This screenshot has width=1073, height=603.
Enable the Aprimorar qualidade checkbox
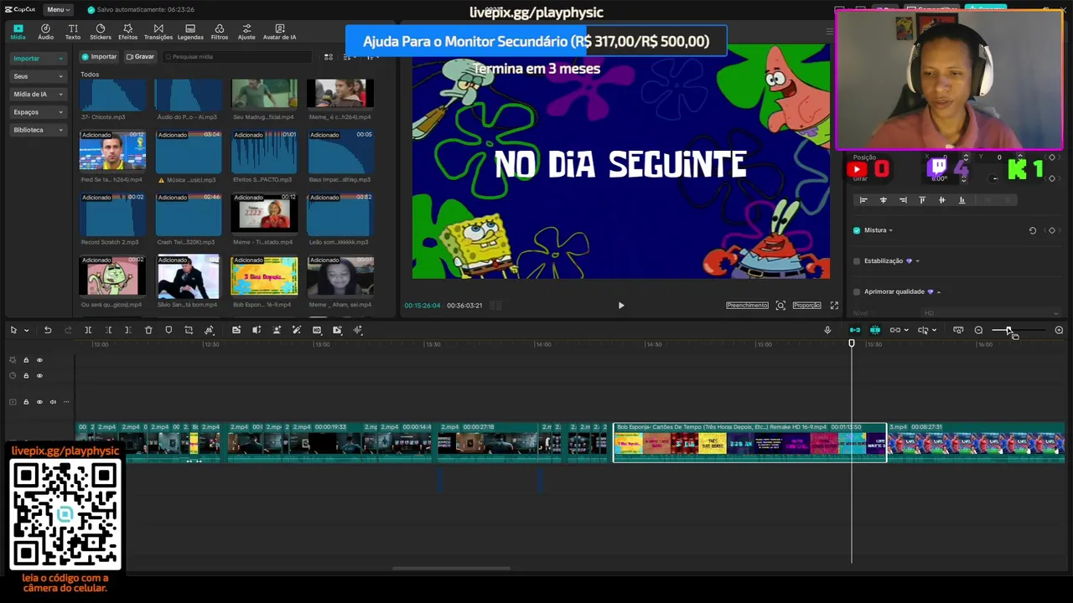click(856, 292)
